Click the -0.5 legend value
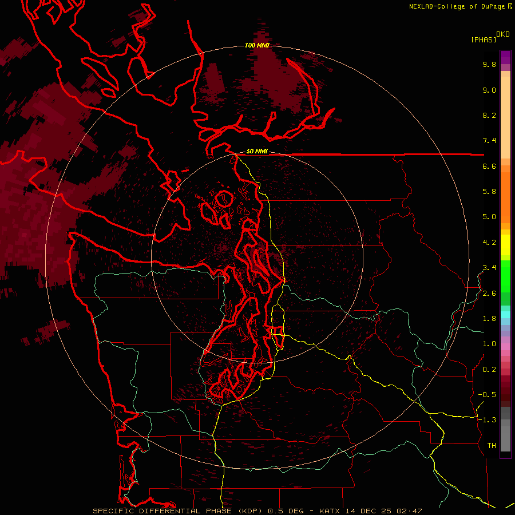Image resolution: width=515 pixels, height=515 pixels. click(487, 395)
